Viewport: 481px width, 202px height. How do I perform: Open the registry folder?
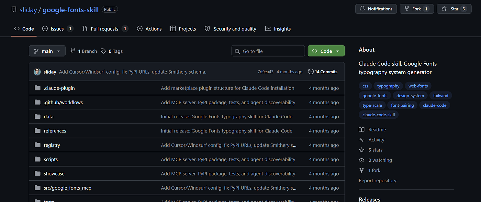tap(52, 145)
